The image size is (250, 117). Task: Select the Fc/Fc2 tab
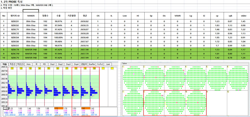100,64
